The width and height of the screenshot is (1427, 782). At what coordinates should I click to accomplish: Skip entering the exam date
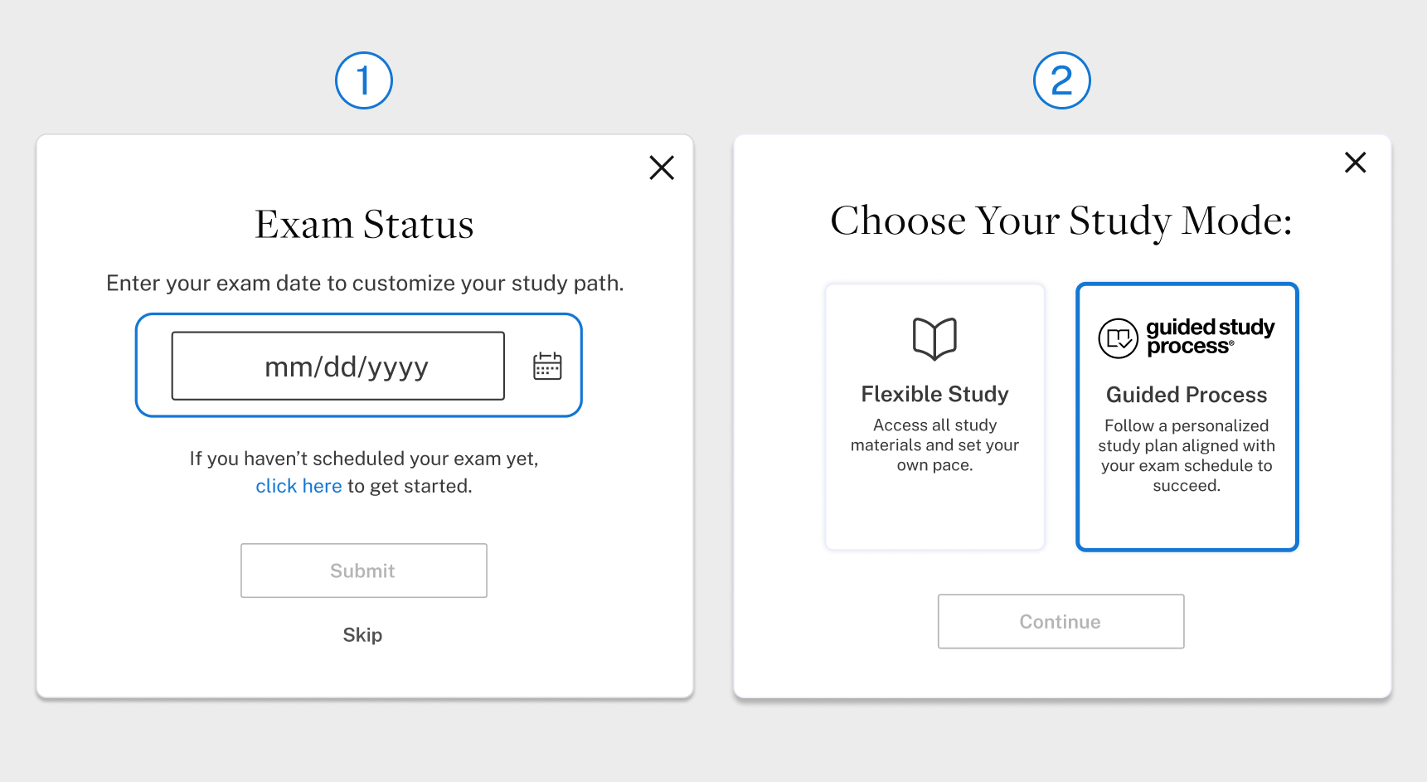coord(362,634)
